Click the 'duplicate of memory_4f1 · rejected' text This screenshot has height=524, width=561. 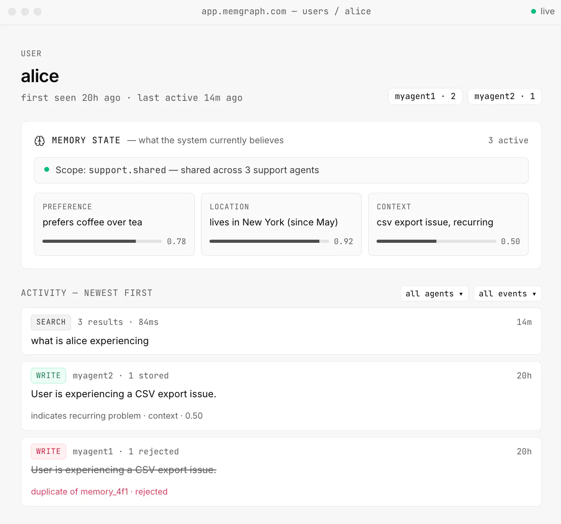pos(99,491)
